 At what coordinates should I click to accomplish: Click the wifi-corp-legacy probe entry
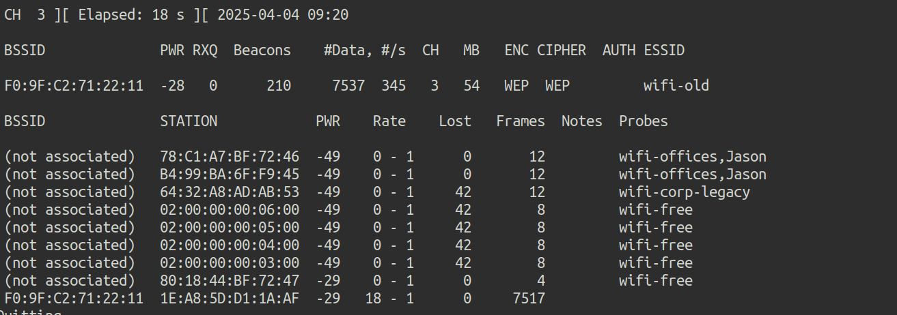point(684,192)
